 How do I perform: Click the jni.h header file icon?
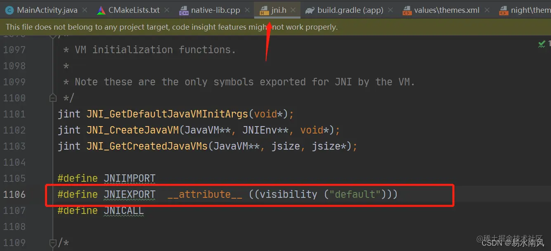click(264, 10)
